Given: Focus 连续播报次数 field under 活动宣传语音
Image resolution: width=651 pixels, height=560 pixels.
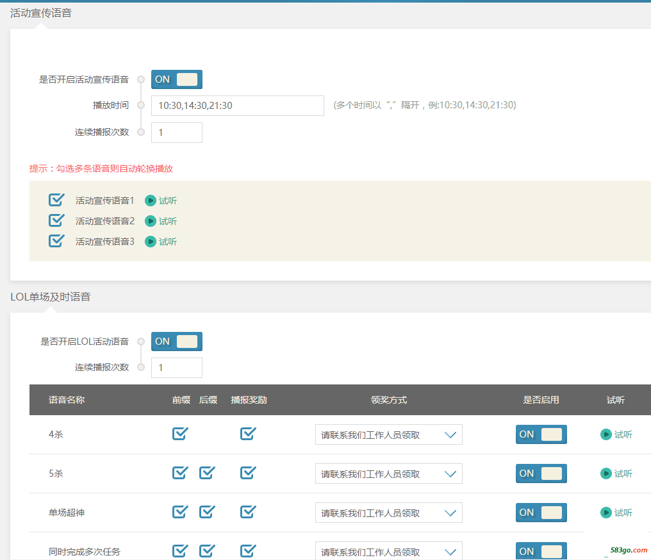Looking at the screenshot, I should pos(177,133).
